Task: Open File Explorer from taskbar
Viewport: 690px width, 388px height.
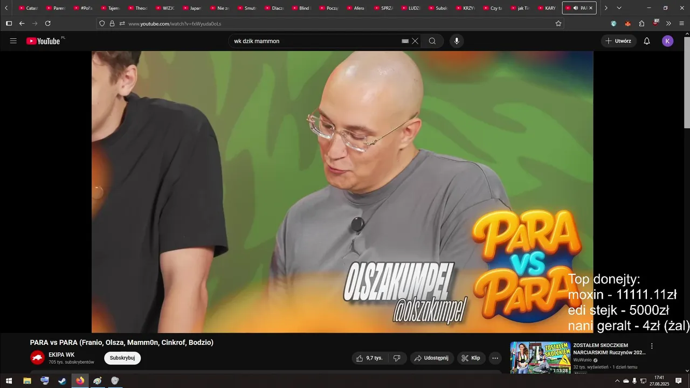Action: tap(27, 380)
